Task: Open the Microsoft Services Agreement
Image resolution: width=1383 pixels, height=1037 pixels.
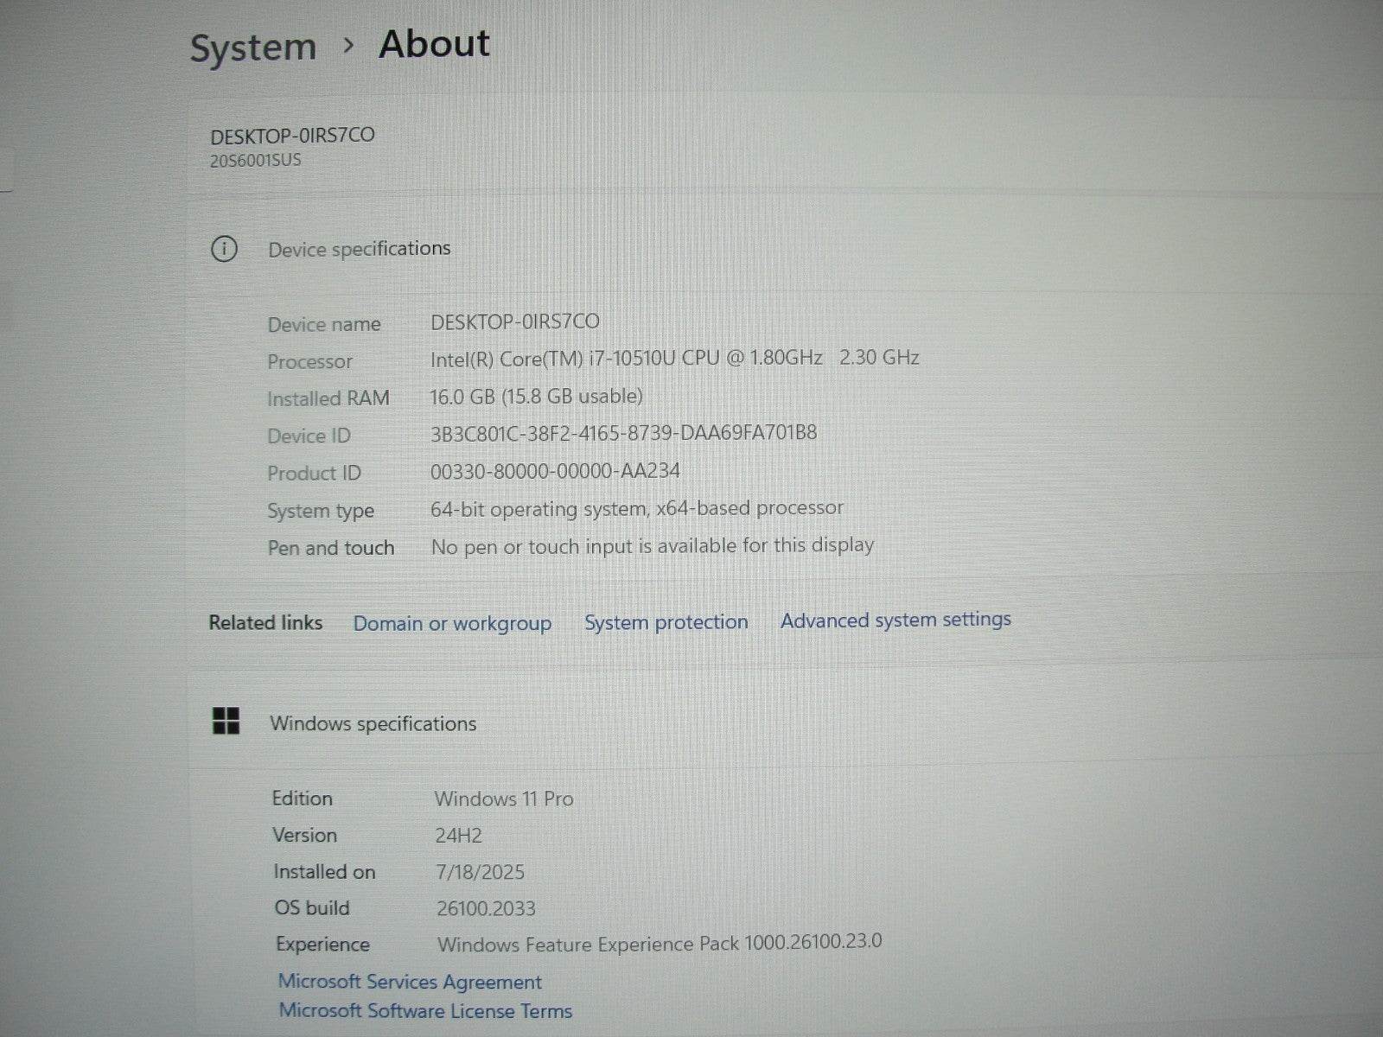Action: (409, 982)
